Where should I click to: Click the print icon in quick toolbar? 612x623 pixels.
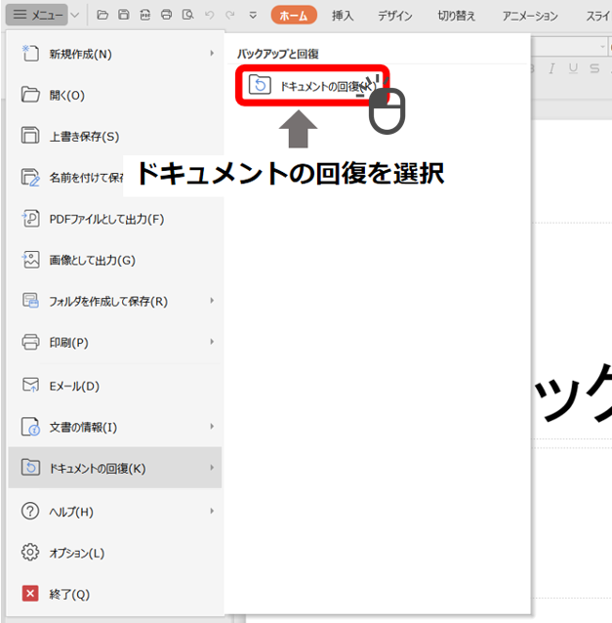pos(166,15)
